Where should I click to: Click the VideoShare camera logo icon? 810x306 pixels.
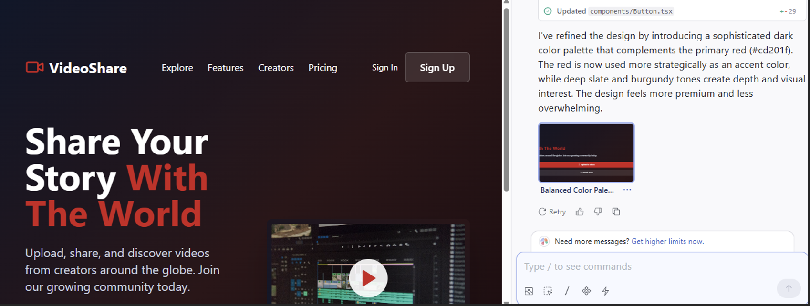[34, 68]
